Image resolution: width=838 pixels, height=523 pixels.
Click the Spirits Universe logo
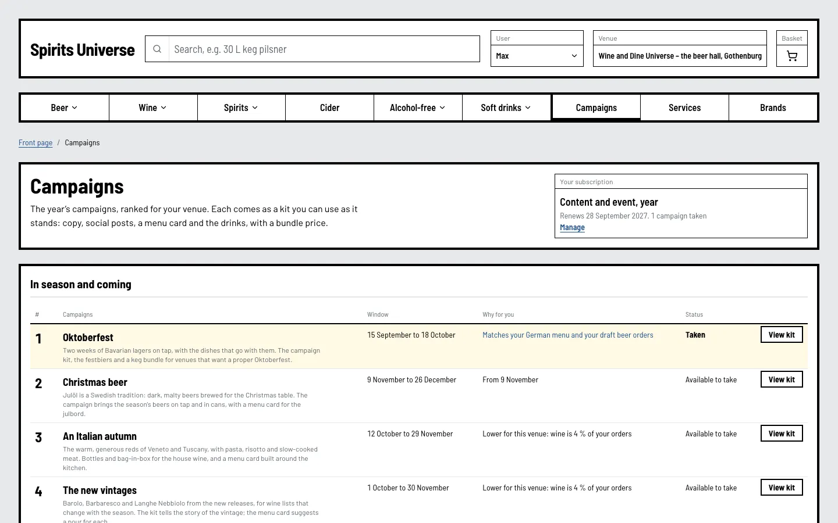click(83, 49)
